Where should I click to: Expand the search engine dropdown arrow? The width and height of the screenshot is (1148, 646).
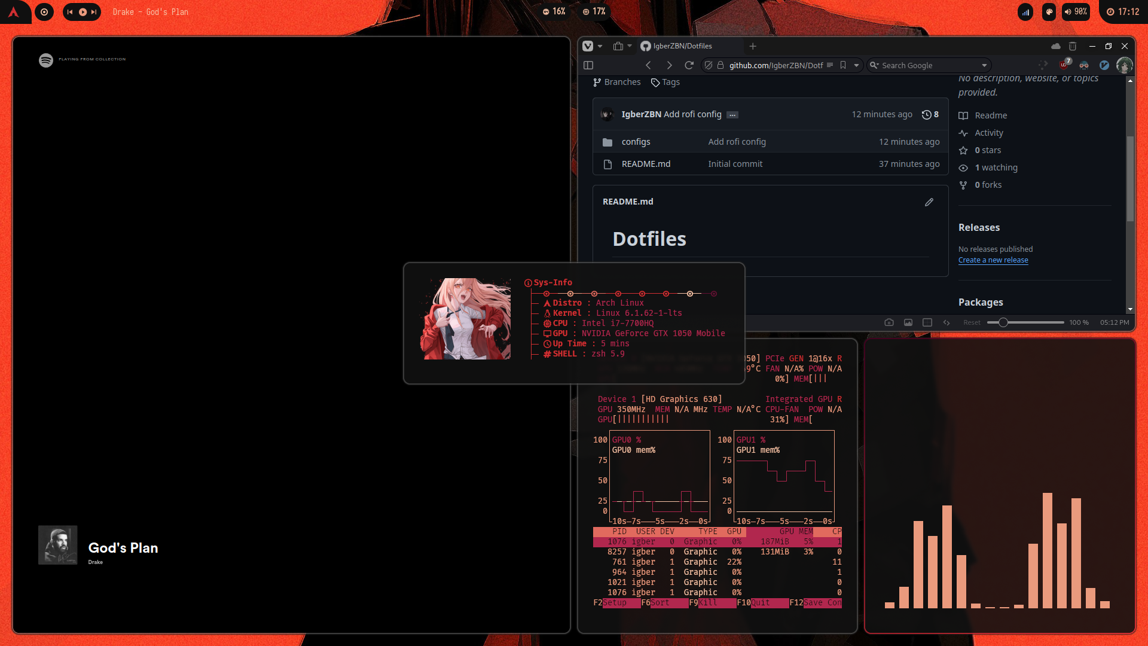click(x=984, y=65)
